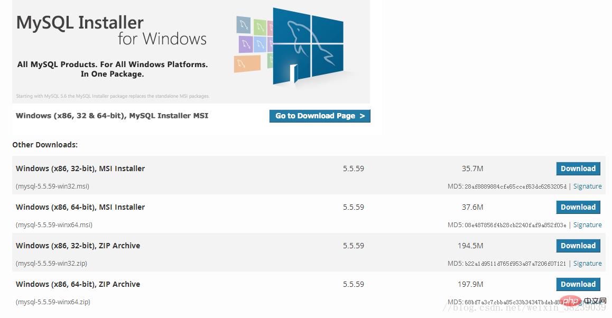Click the MySQL Installer for Windows title
This screenshot has width=612, height=318.
(111, 30)
